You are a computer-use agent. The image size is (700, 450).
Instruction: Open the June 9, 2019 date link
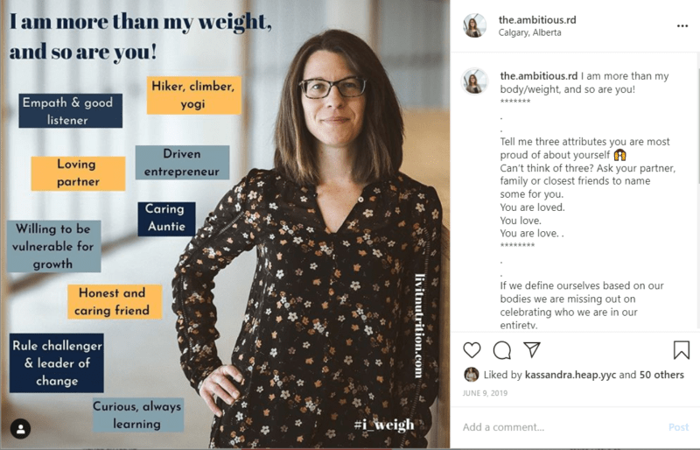coord(485,393)
